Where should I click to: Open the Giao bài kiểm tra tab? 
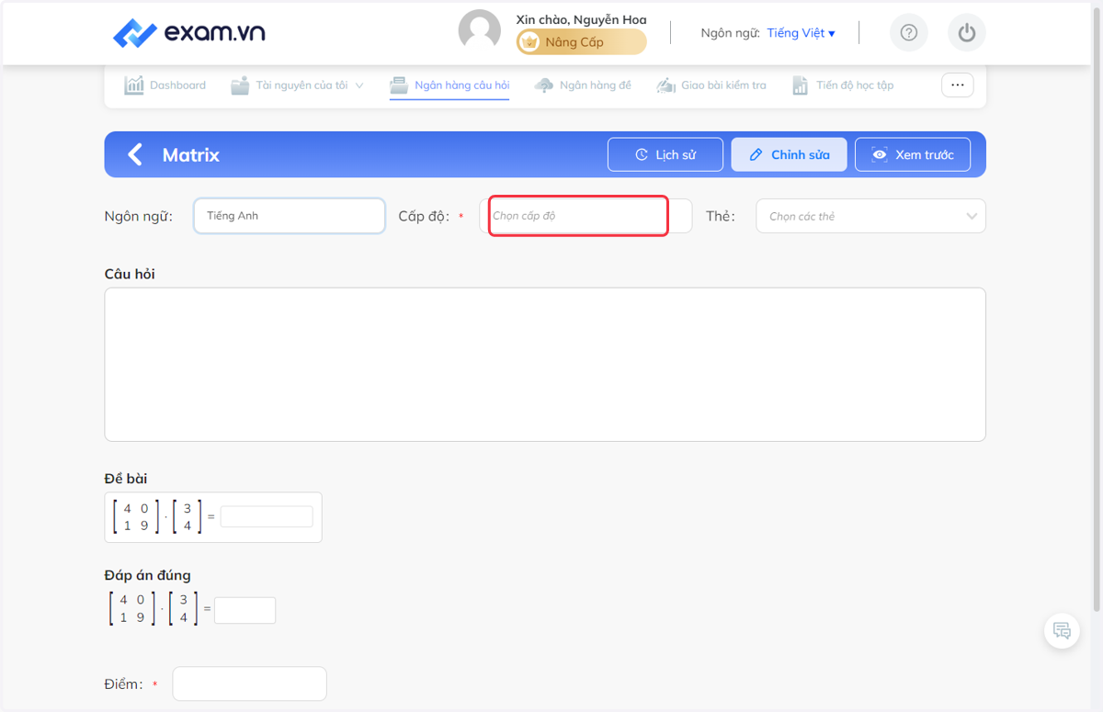tap(711, 85)
